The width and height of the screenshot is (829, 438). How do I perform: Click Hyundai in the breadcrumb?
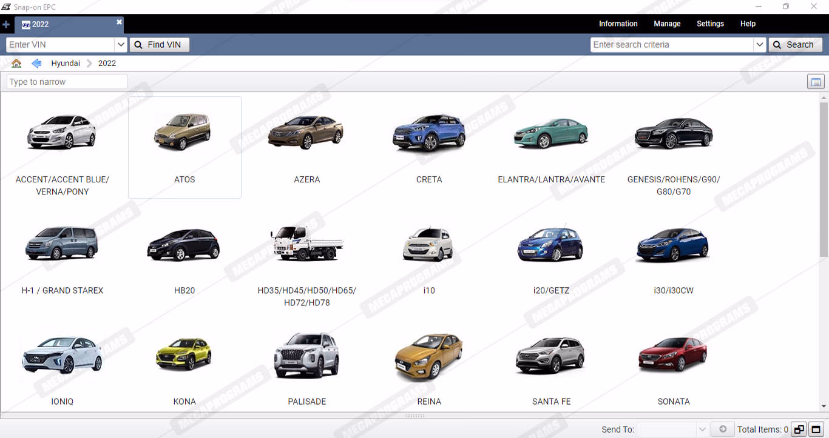pyautogui.click(x=66, y=64)
